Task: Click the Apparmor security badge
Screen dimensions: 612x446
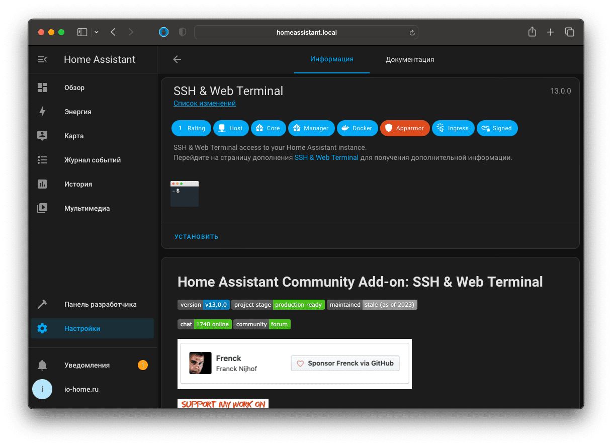Action: click(x=405, y=128)
